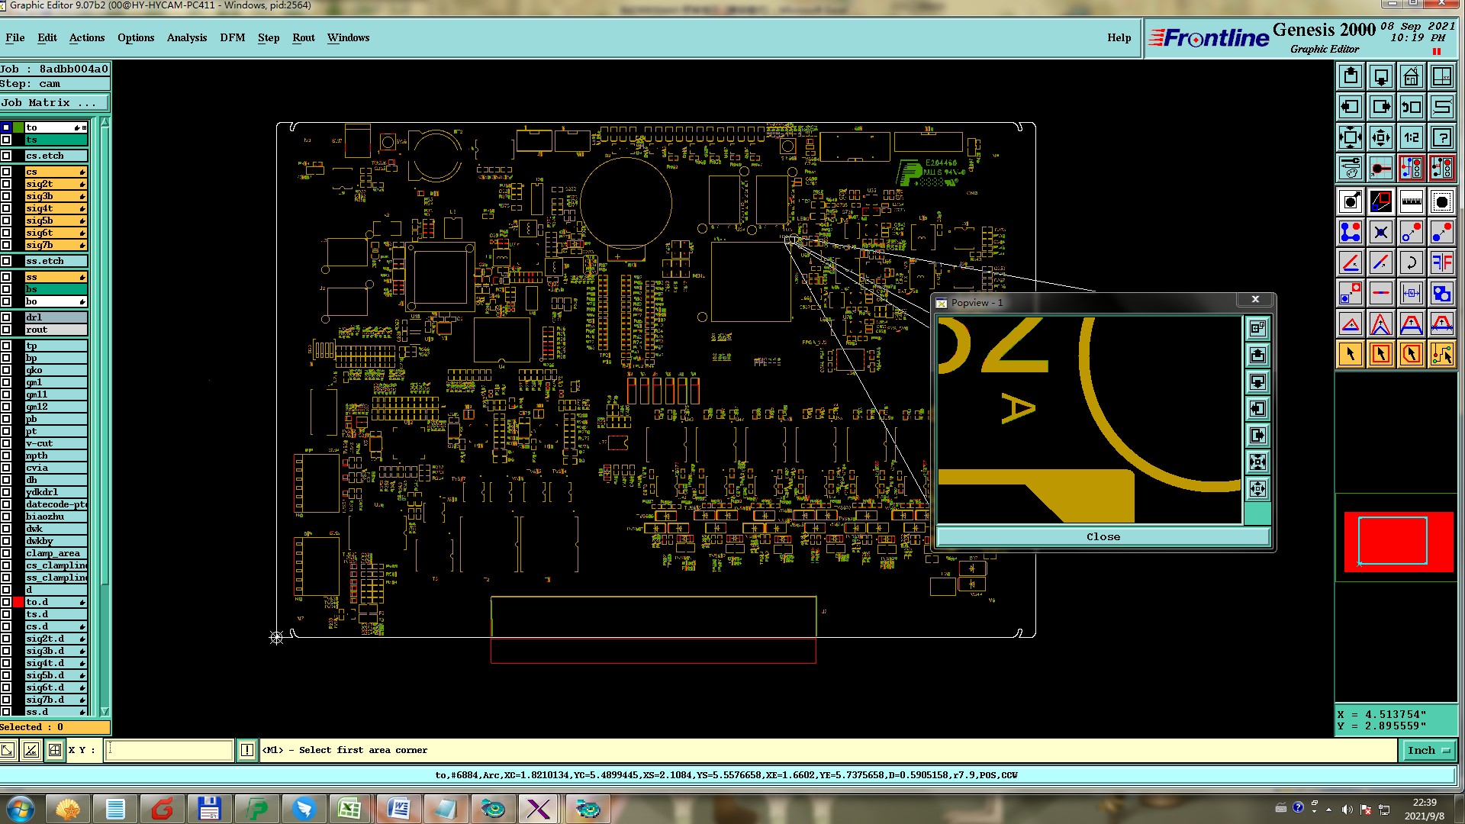Open the Analysis menu

point(186,37)
